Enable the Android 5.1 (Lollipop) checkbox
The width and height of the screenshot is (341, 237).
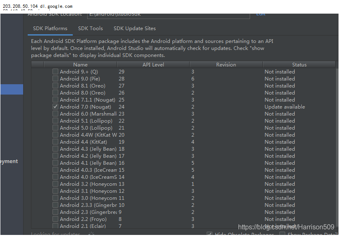(55, 121)
